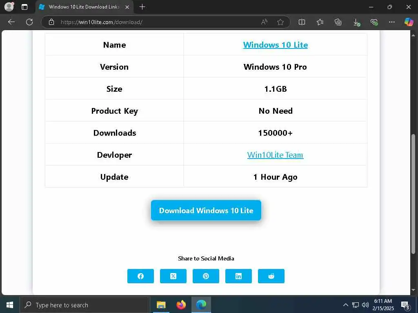
Task: Open network status tray icon
Action: tap(356, 305)
